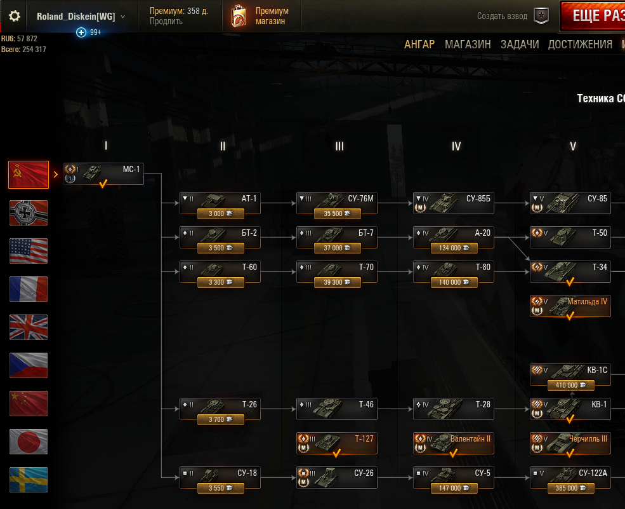Open the МАГАЗИН tab

tap(468, 44)
